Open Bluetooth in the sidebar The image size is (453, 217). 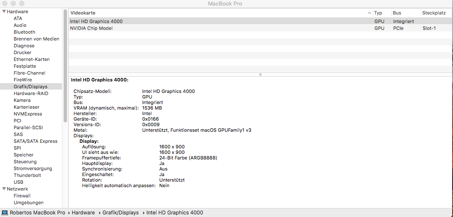(24, 32)
